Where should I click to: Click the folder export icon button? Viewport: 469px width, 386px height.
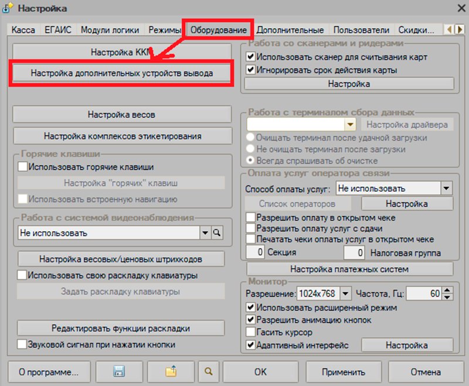pos(171,372)
